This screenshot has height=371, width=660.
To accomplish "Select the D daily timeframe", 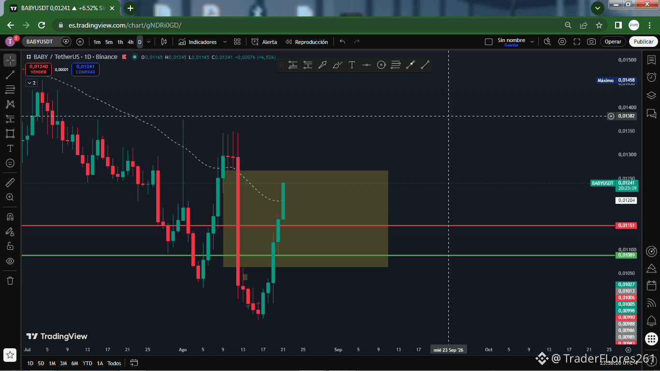I will coord(140,42).
